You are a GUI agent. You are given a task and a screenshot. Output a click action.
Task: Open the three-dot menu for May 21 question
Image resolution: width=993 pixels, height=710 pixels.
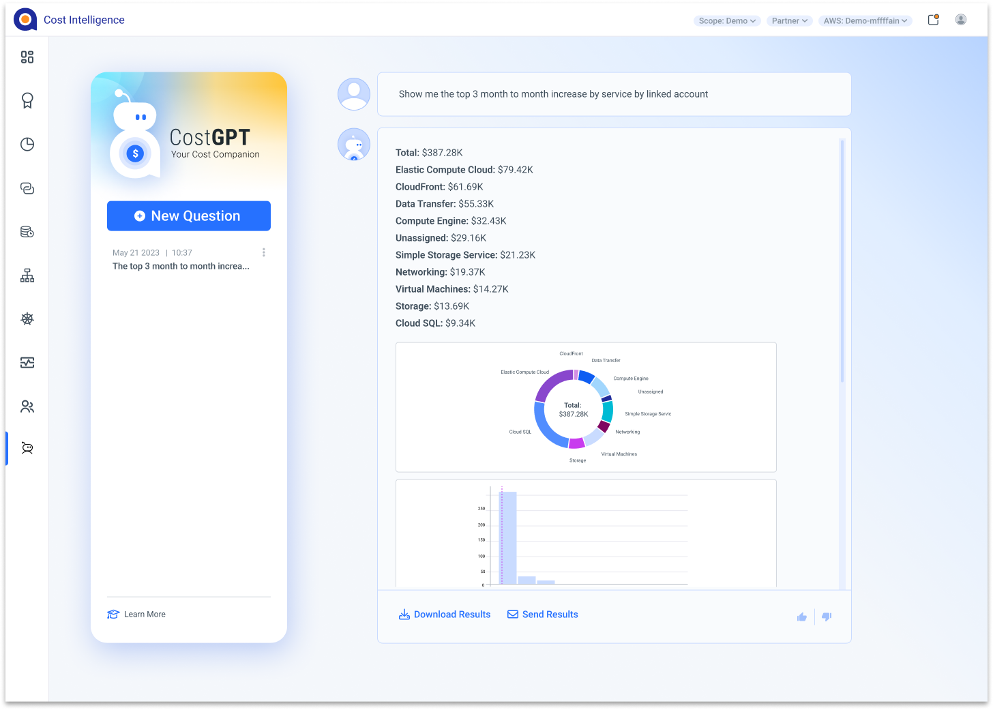click(264, 252)
